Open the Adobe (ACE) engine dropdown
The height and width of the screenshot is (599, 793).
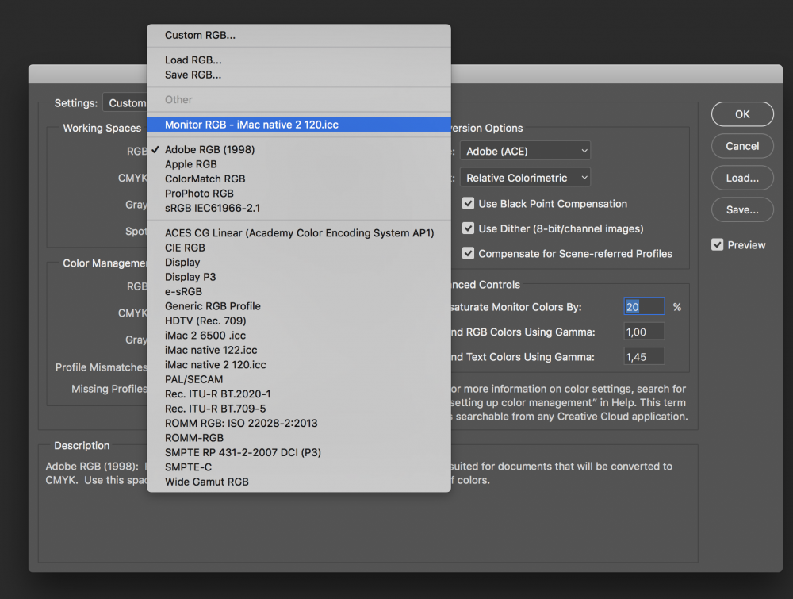(x=525, y=151)
